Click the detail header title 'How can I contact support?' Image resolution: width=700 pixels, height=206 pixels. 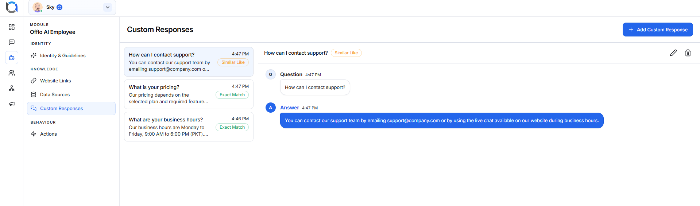point(296,53)
